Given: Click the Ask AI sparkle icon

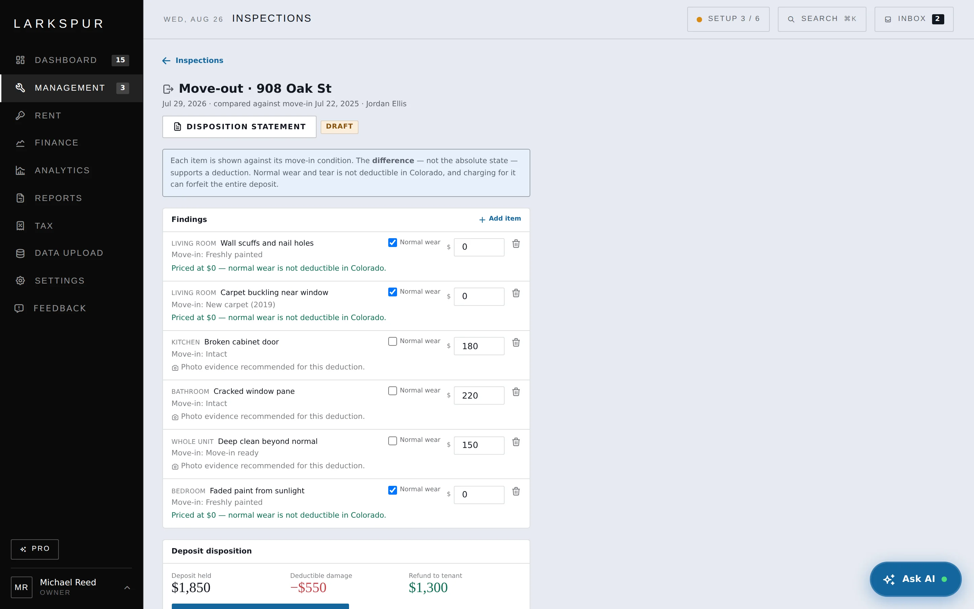Looking at the screenshot, I should tap(889, 580).
